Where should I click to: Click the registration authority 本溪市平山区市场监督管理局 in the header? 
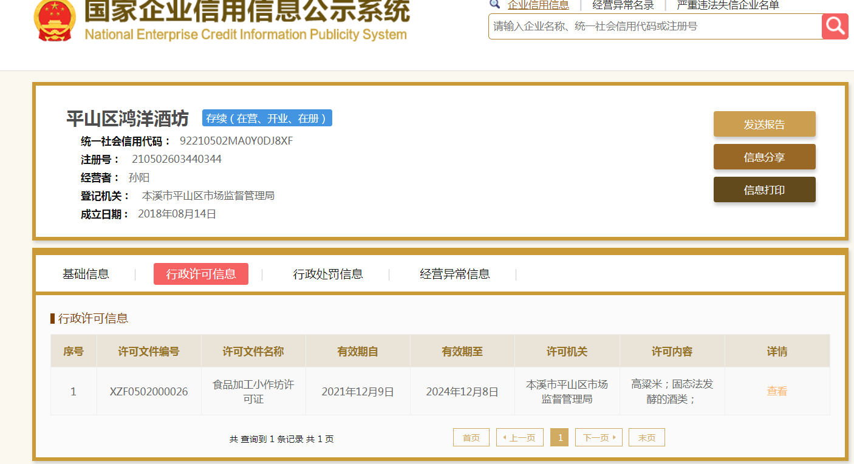[208, 196]
